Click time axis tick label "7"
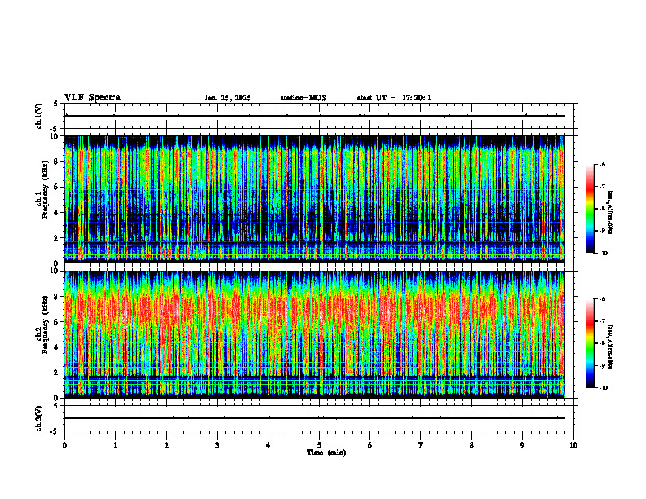Image resolution: width=646 pixels, height=499 pixels. point(421,445)
